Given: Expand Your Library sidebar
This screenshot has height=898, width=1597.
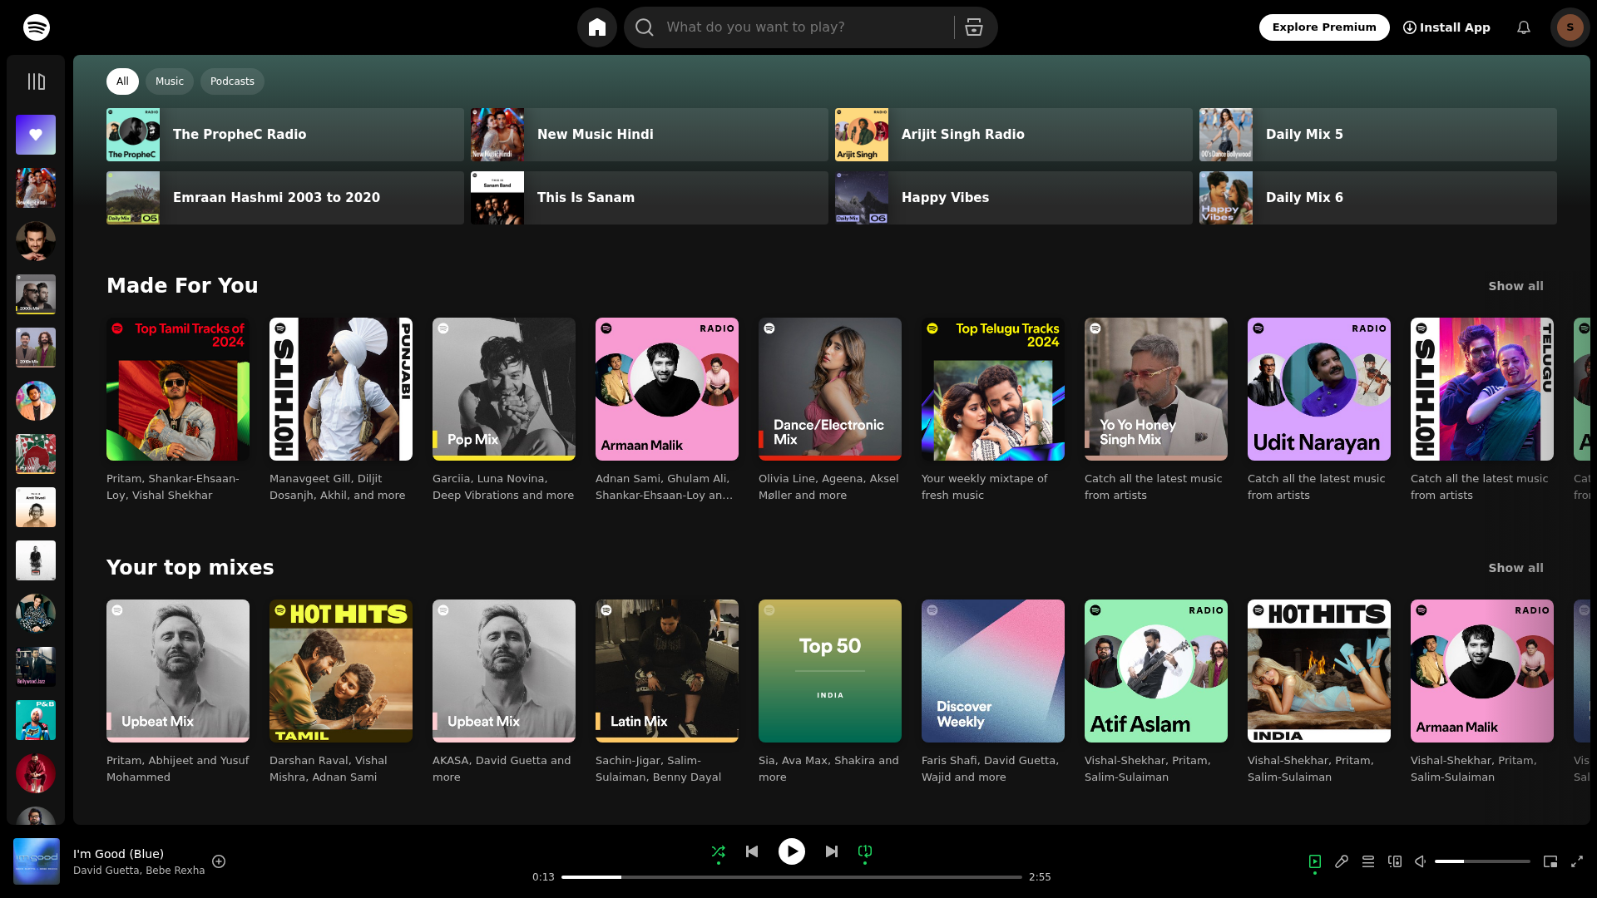Looking at the screenshot, I should [36, 81].
